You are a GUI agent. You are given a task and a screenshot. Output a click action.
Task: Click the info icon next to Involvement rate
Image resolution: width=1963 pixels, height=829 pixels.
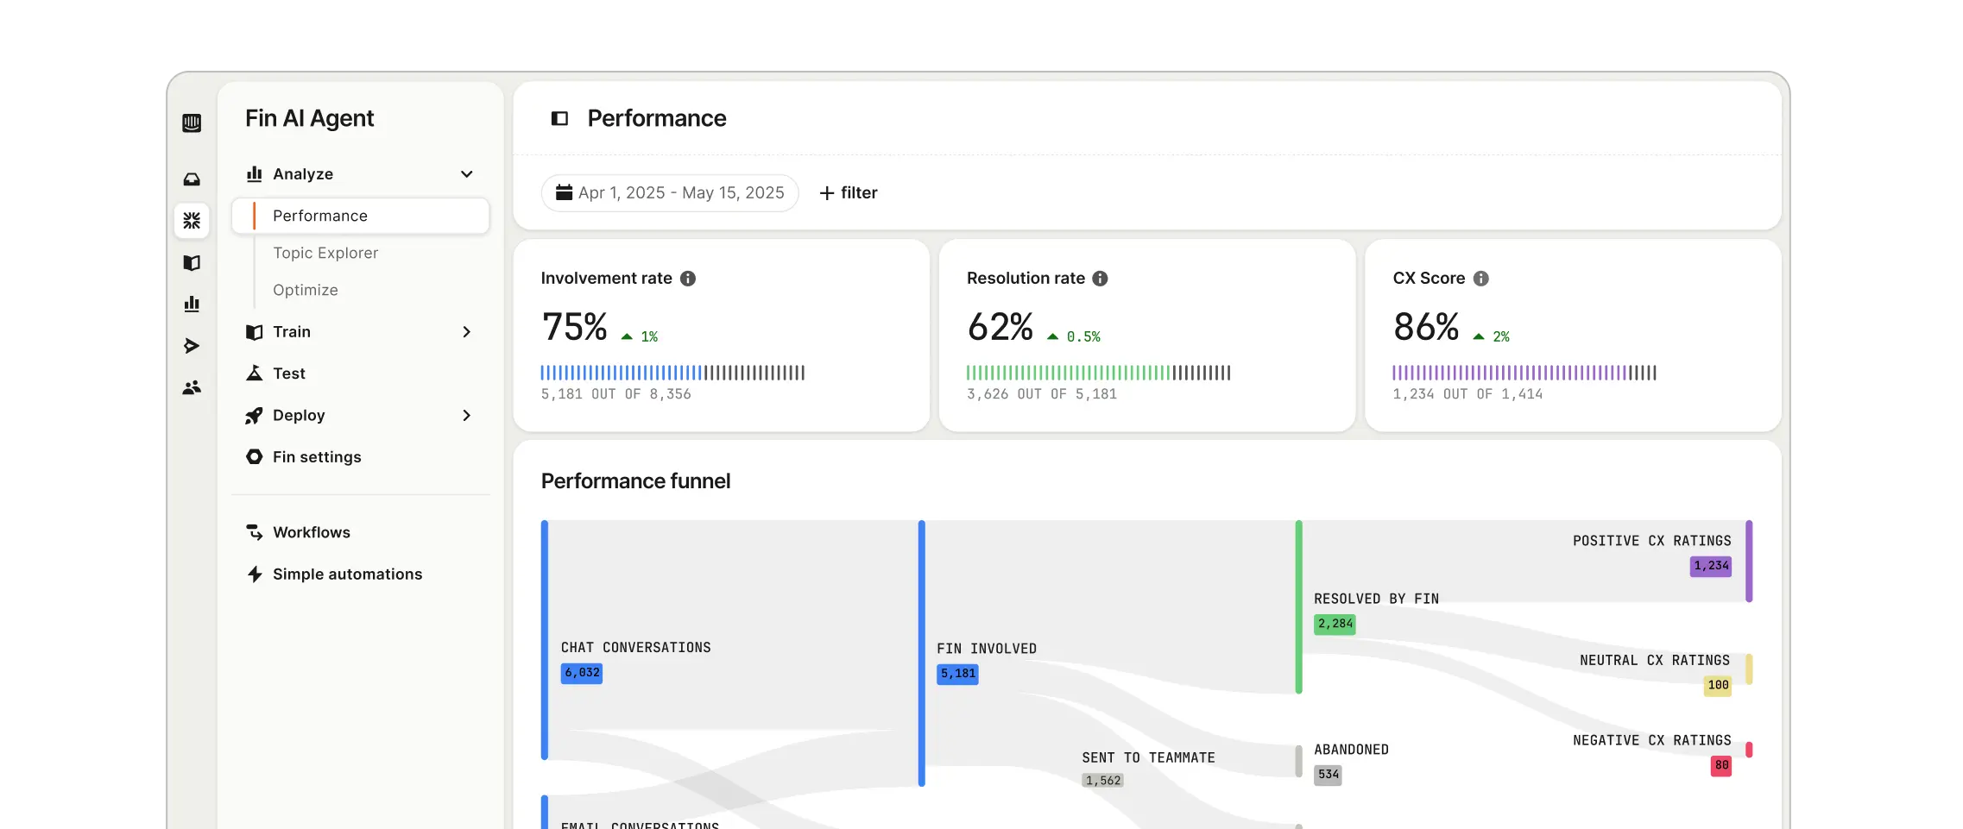click(x=688, y=279)
